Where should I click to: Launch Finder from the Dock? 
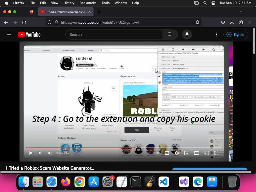point(24,181)
